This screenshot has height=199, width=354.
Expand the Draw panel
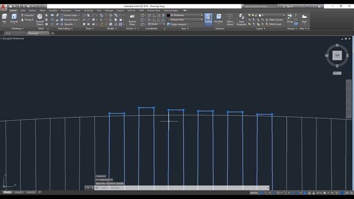pos(90,29)
